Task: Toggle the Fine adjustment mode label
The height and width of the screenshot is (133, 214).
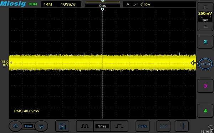Action: (28, 126)
